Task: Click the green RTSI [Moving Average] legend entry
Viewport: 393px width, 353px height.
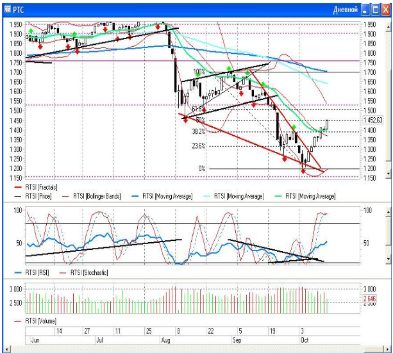Action: (x=305, y=196)
